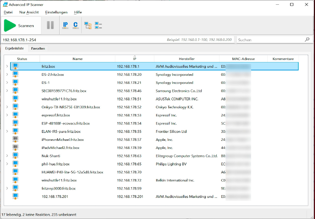Click the device icon at IP 192.168.178.72
This screenshot has height=219, width=315.
click(x=15, y=180)
